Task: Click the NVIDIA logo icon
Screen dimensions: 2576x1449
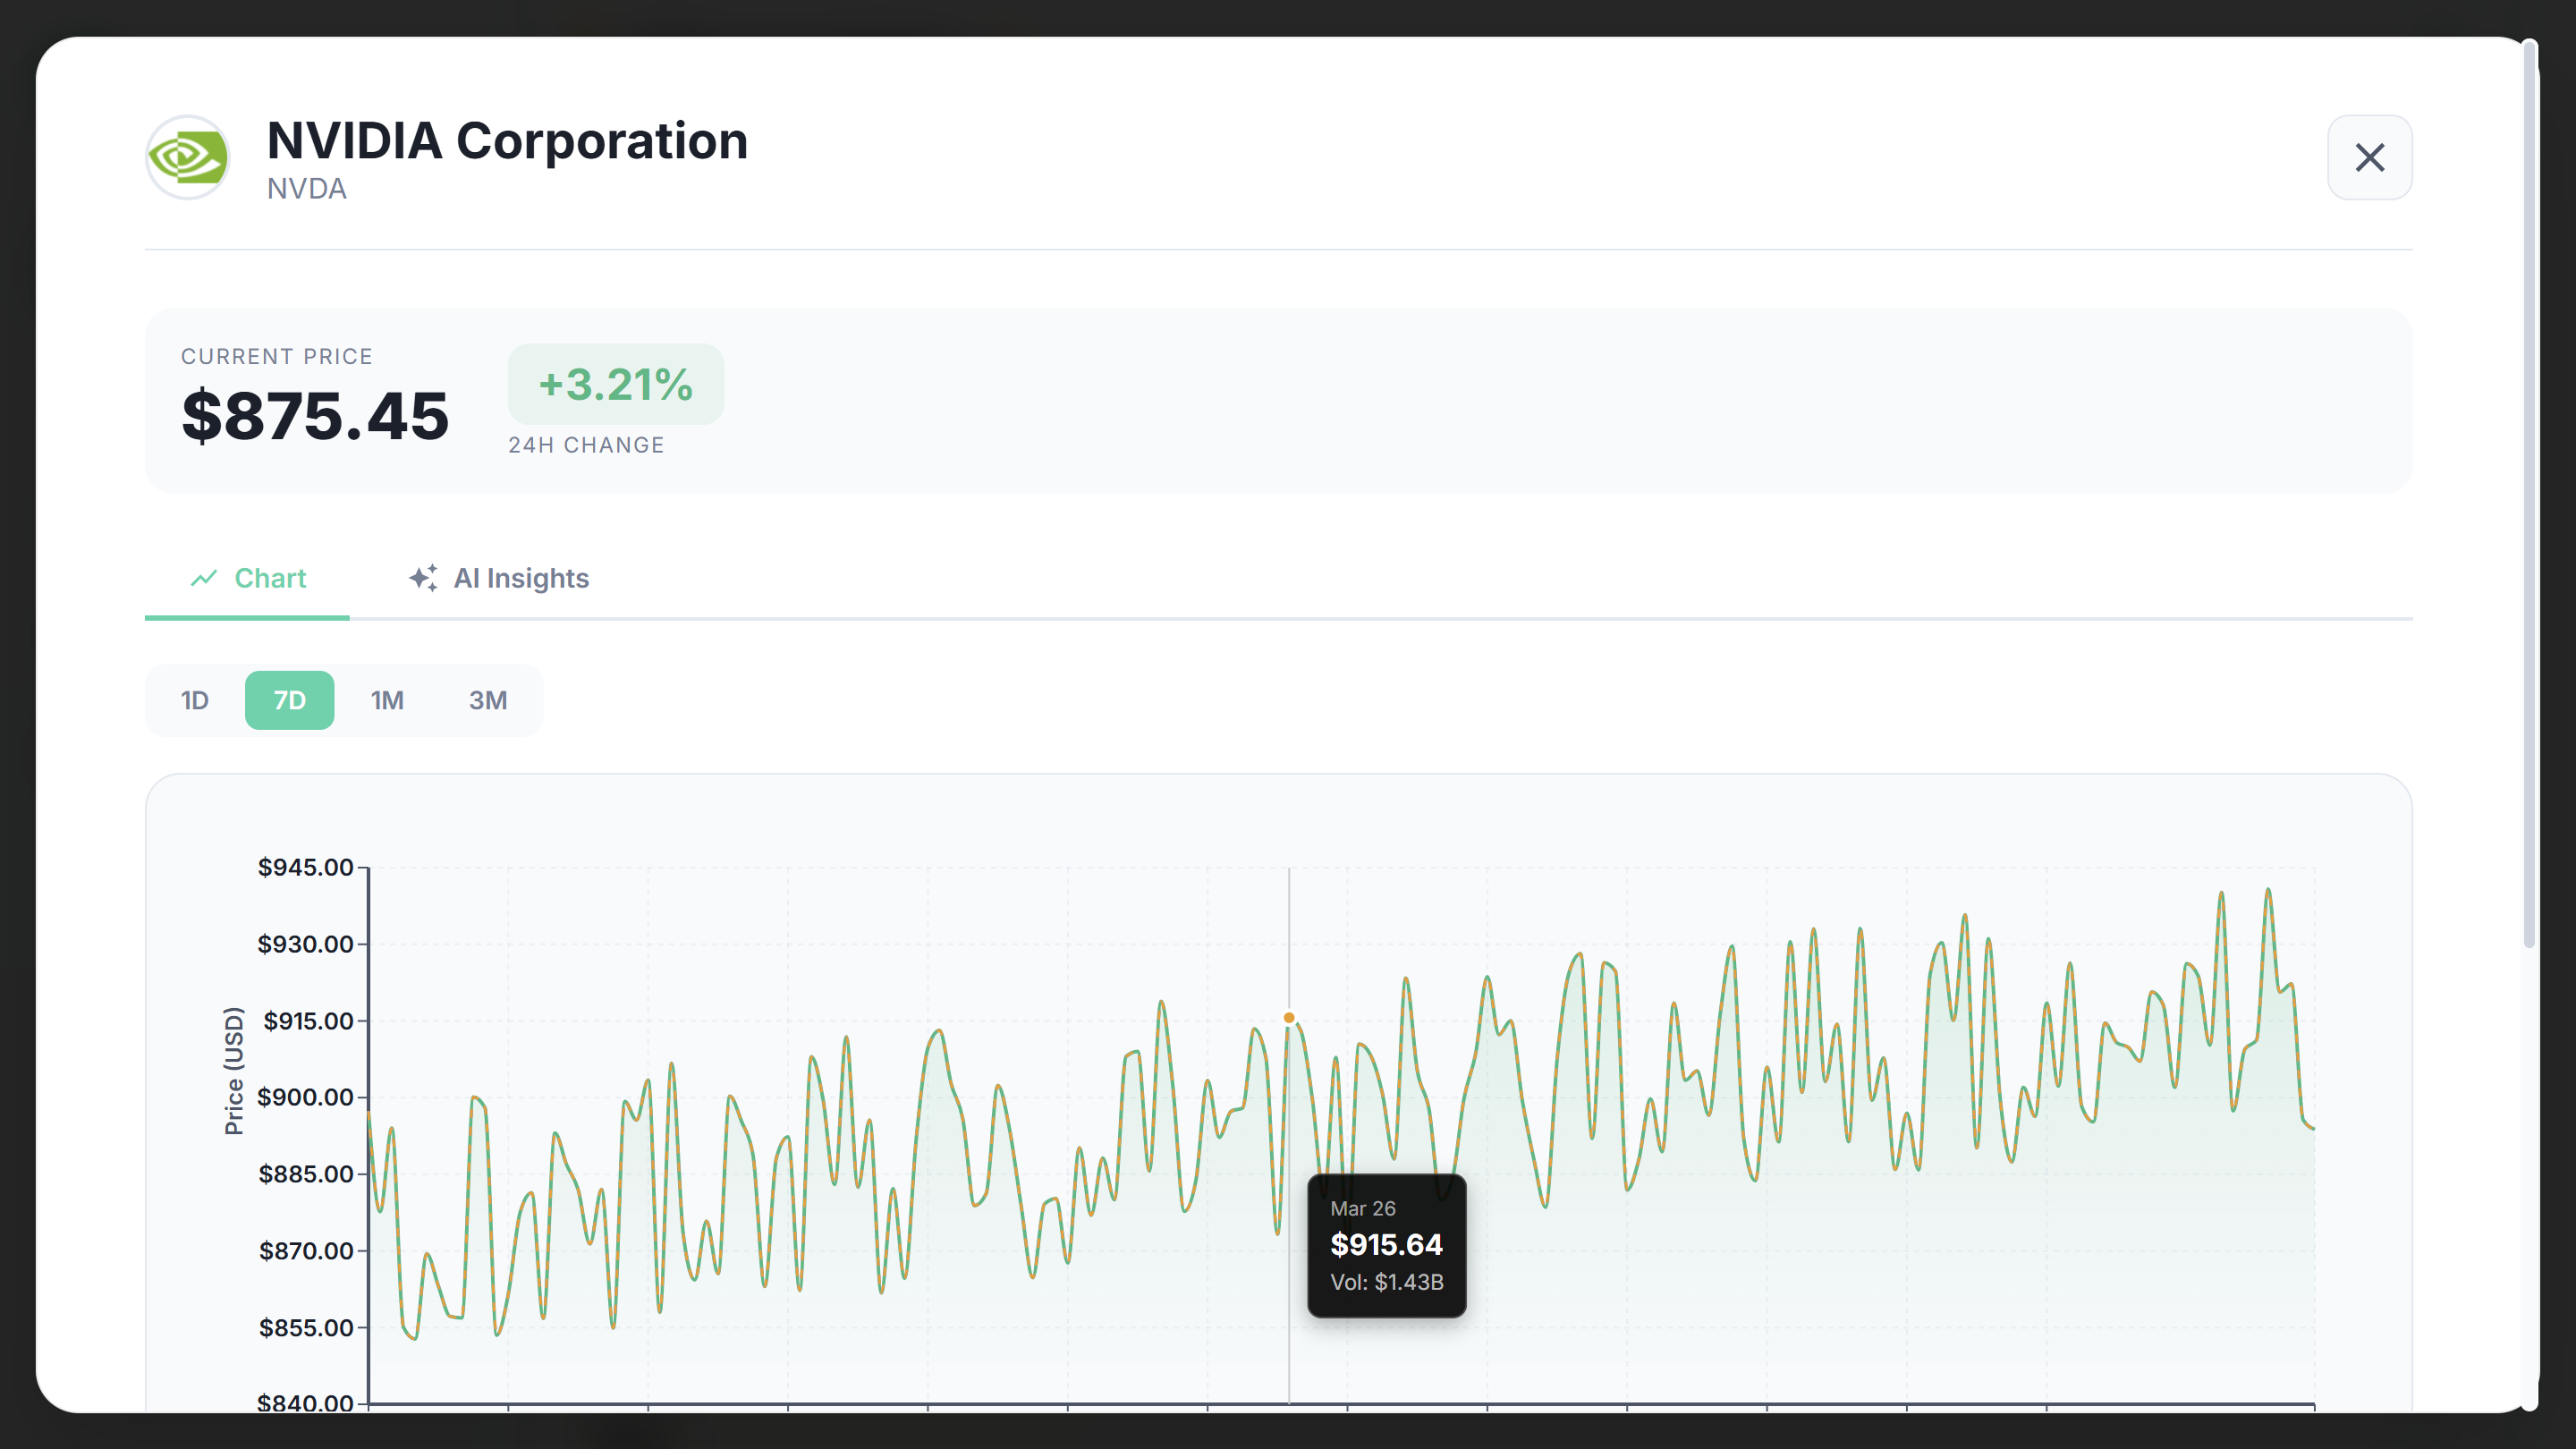Action: tap(187, 157)
